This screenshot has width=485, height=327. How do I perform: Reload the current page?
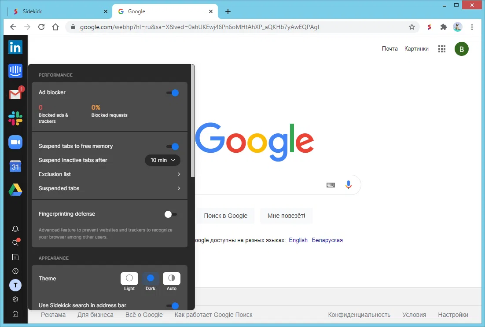(41, 27)
